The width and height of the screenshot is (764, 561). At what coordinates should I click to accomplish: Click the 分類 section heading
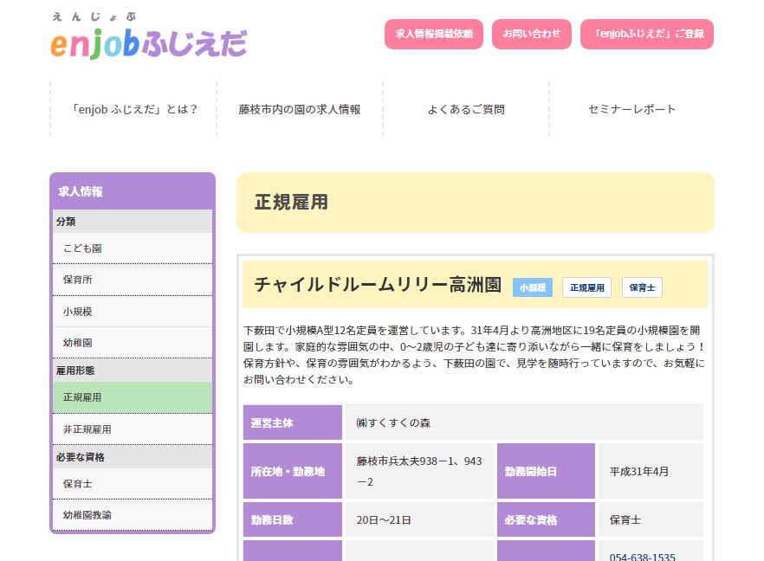[x=133, y=222]
